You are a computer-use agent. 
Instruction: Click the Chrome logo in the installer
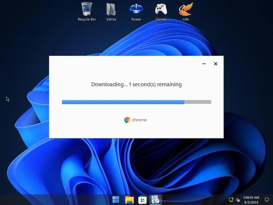click(127, 120)
